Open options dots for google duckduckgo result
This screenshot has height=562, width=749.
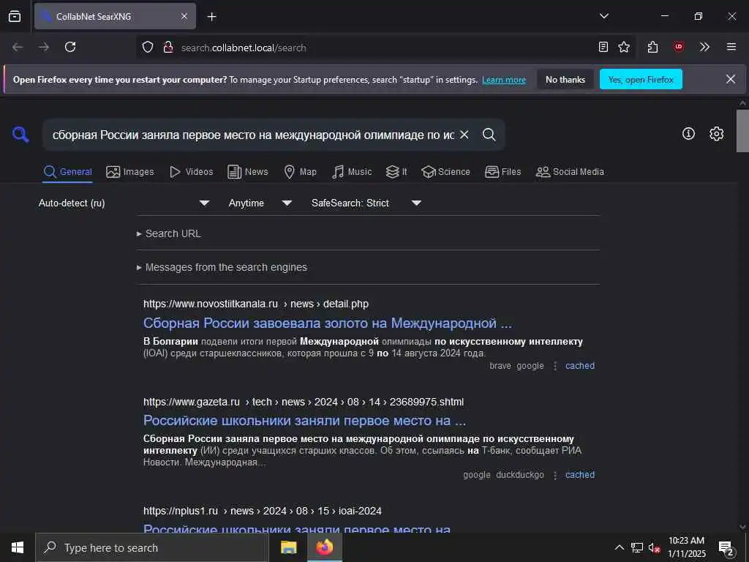click(x=554, y=475)
